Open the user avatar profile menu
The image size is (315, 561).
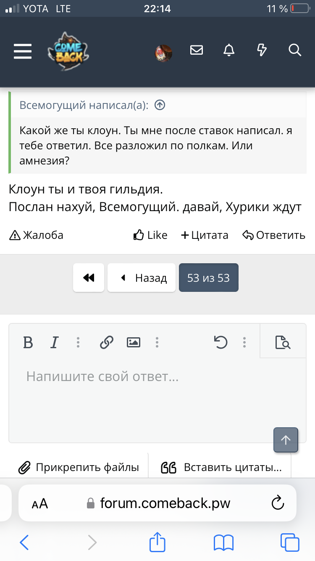[x=164, y=53]
